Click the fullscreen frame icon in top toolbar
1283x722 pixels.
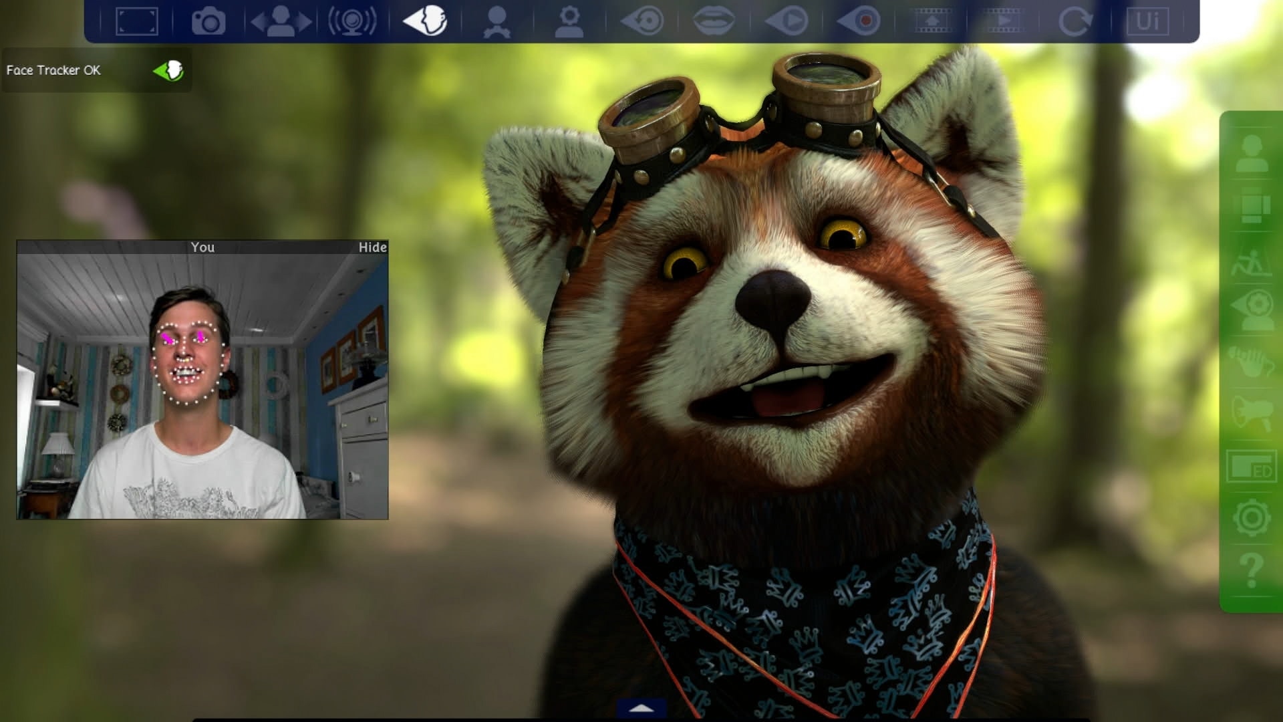click(137, 21)
